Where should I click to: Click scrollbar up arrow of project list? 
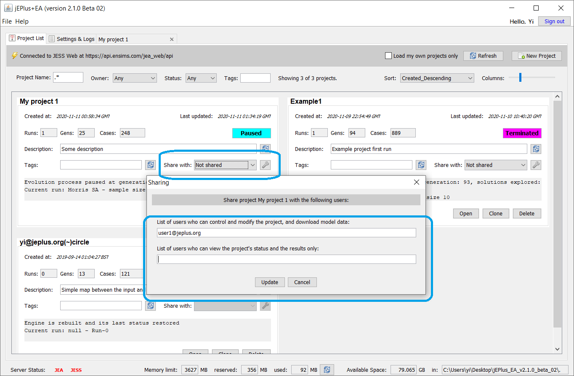[558, 97]
